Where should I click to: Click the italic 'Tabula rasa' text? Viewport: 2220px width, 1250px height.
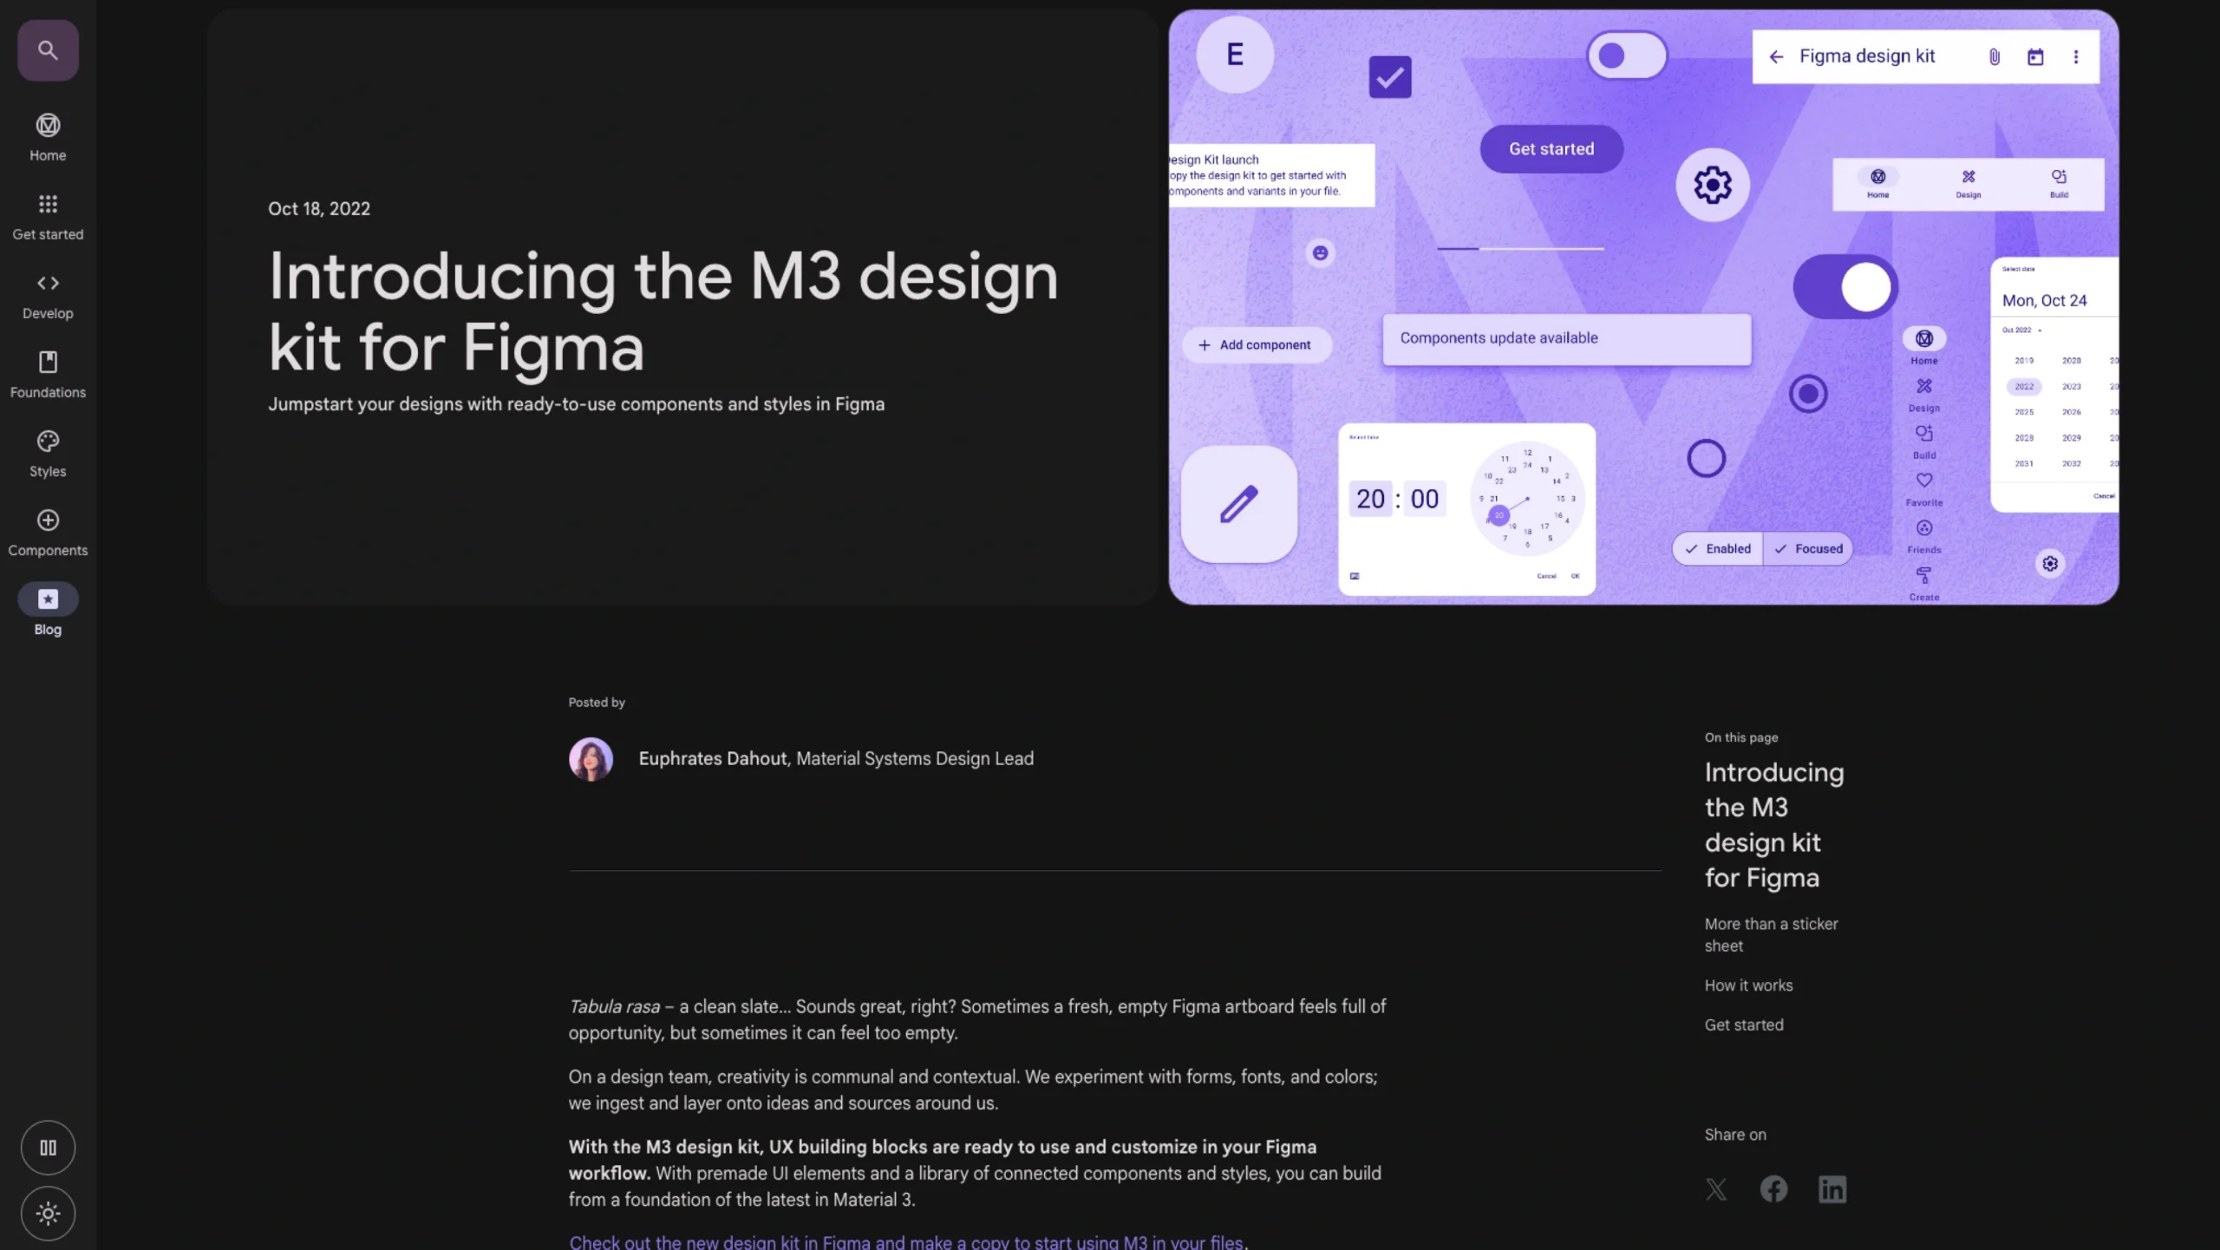coord(614,1006)
